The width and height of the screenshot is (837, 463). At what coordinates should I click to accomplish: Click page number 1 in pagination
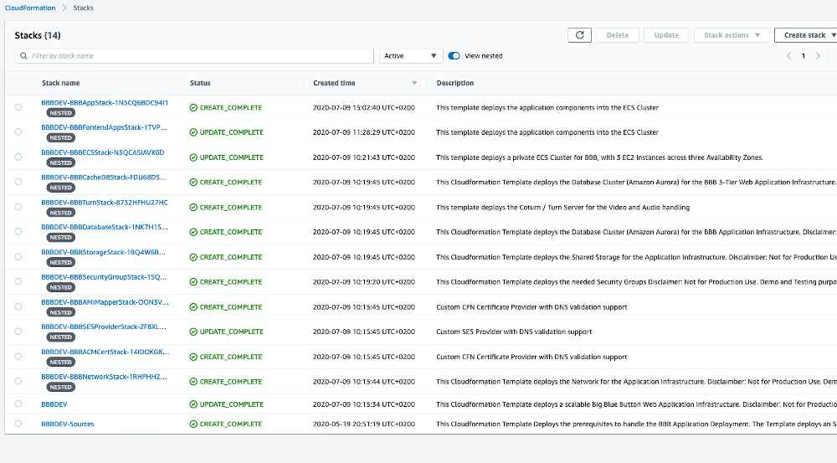tap(803, 56)
